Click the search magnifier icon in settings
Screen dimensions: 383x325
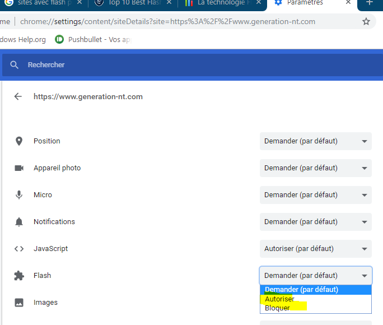[x=15, y=65]
